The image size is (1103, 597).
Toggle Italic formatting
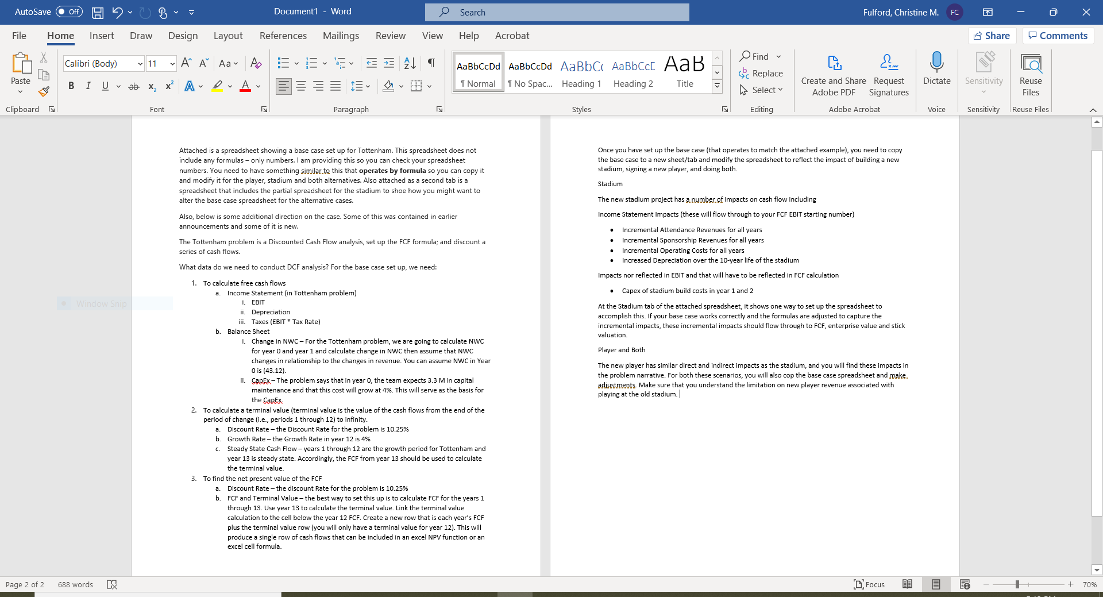click(x=88, y=86)
